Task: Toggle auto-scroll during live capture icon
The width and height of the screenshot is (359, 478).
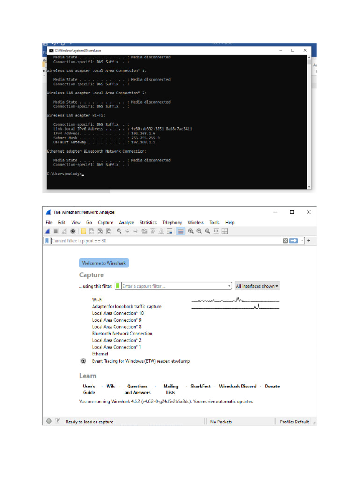Action: (170, 232)
